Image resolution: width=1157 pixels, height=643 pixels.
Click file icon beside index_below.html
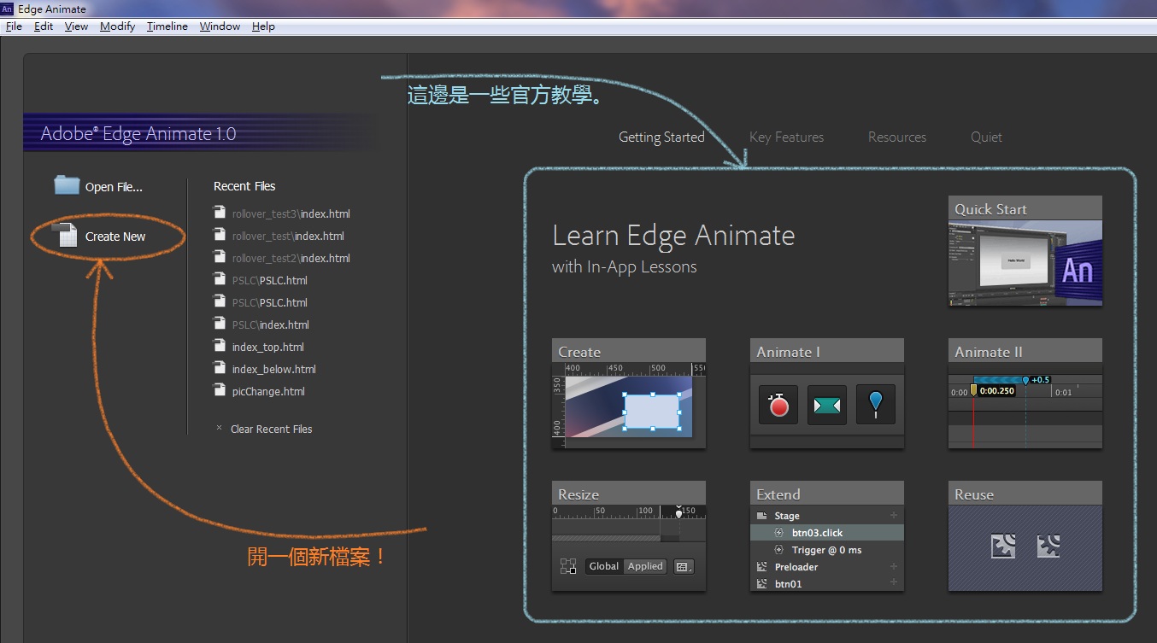tap(220, 368)
